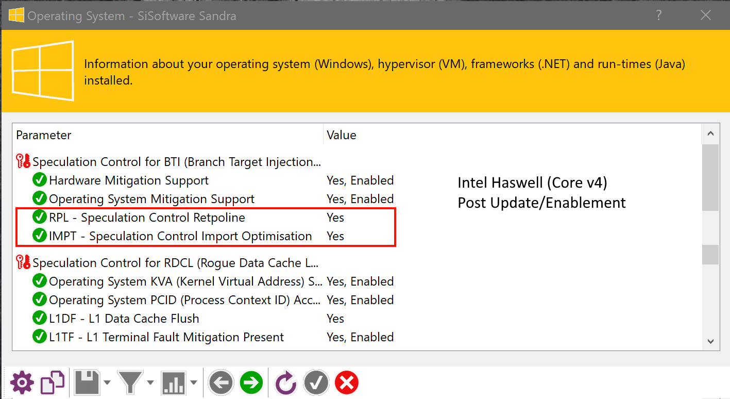
Task: Open the save icon dropdown arrow
Action: pyautogui.click(x=107, y=383)
